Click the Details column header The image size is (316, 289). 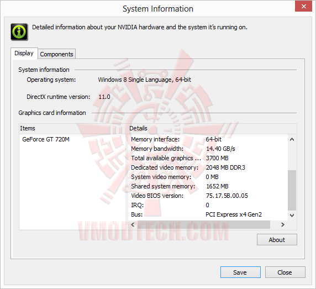[x=212, y=128]
